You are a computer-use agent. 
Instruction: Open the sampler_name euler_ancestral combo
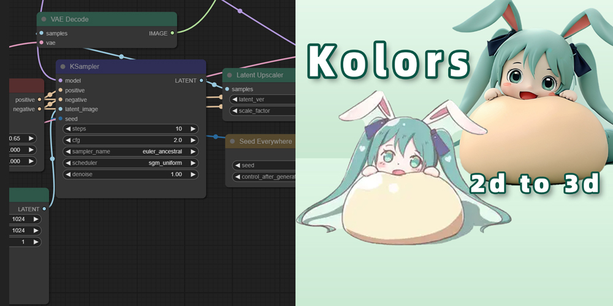[x=131, y=151]
